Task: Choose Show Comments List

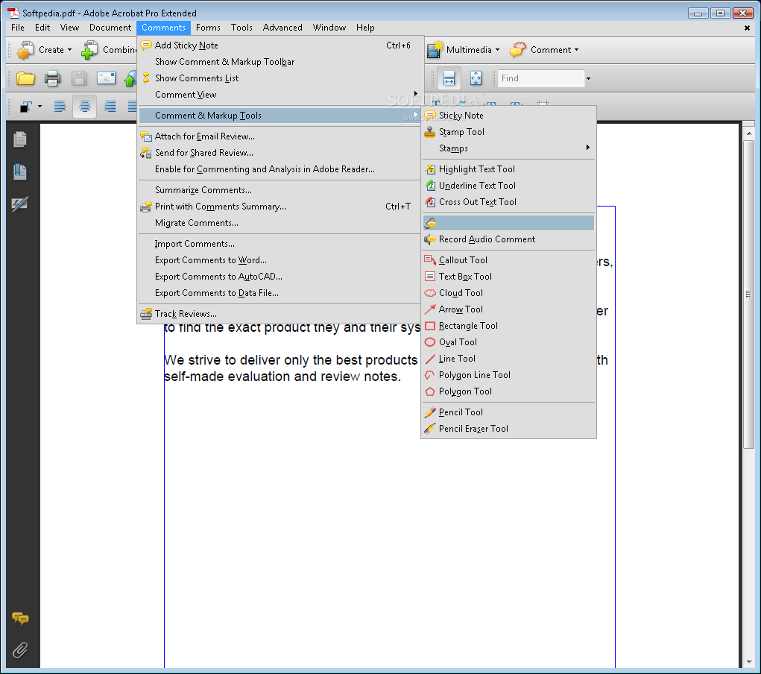Action: pyautogui.click(x=280, y=78)
